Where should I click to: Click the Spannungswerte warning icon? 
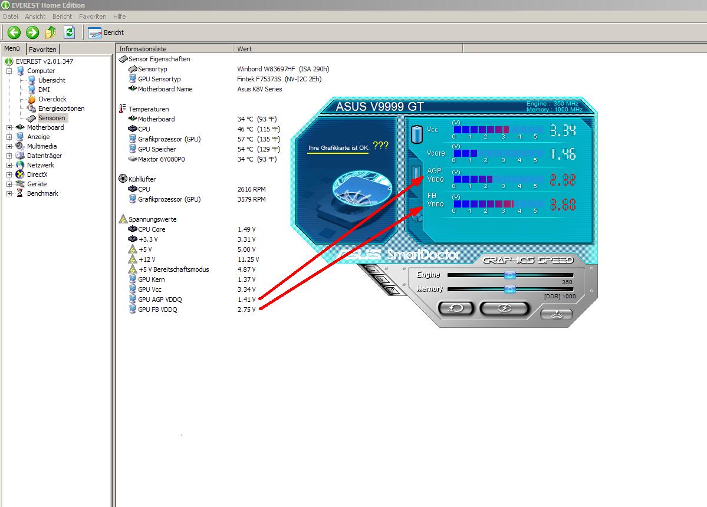point(123,219)
